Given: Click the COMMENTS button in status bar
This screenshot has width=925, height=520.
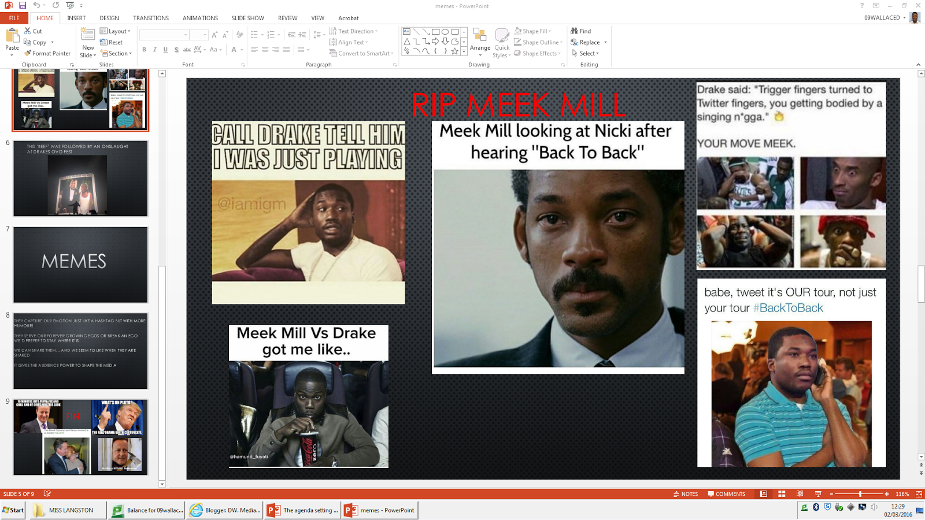Looking at the screenshot, I should tap(726, 494).
